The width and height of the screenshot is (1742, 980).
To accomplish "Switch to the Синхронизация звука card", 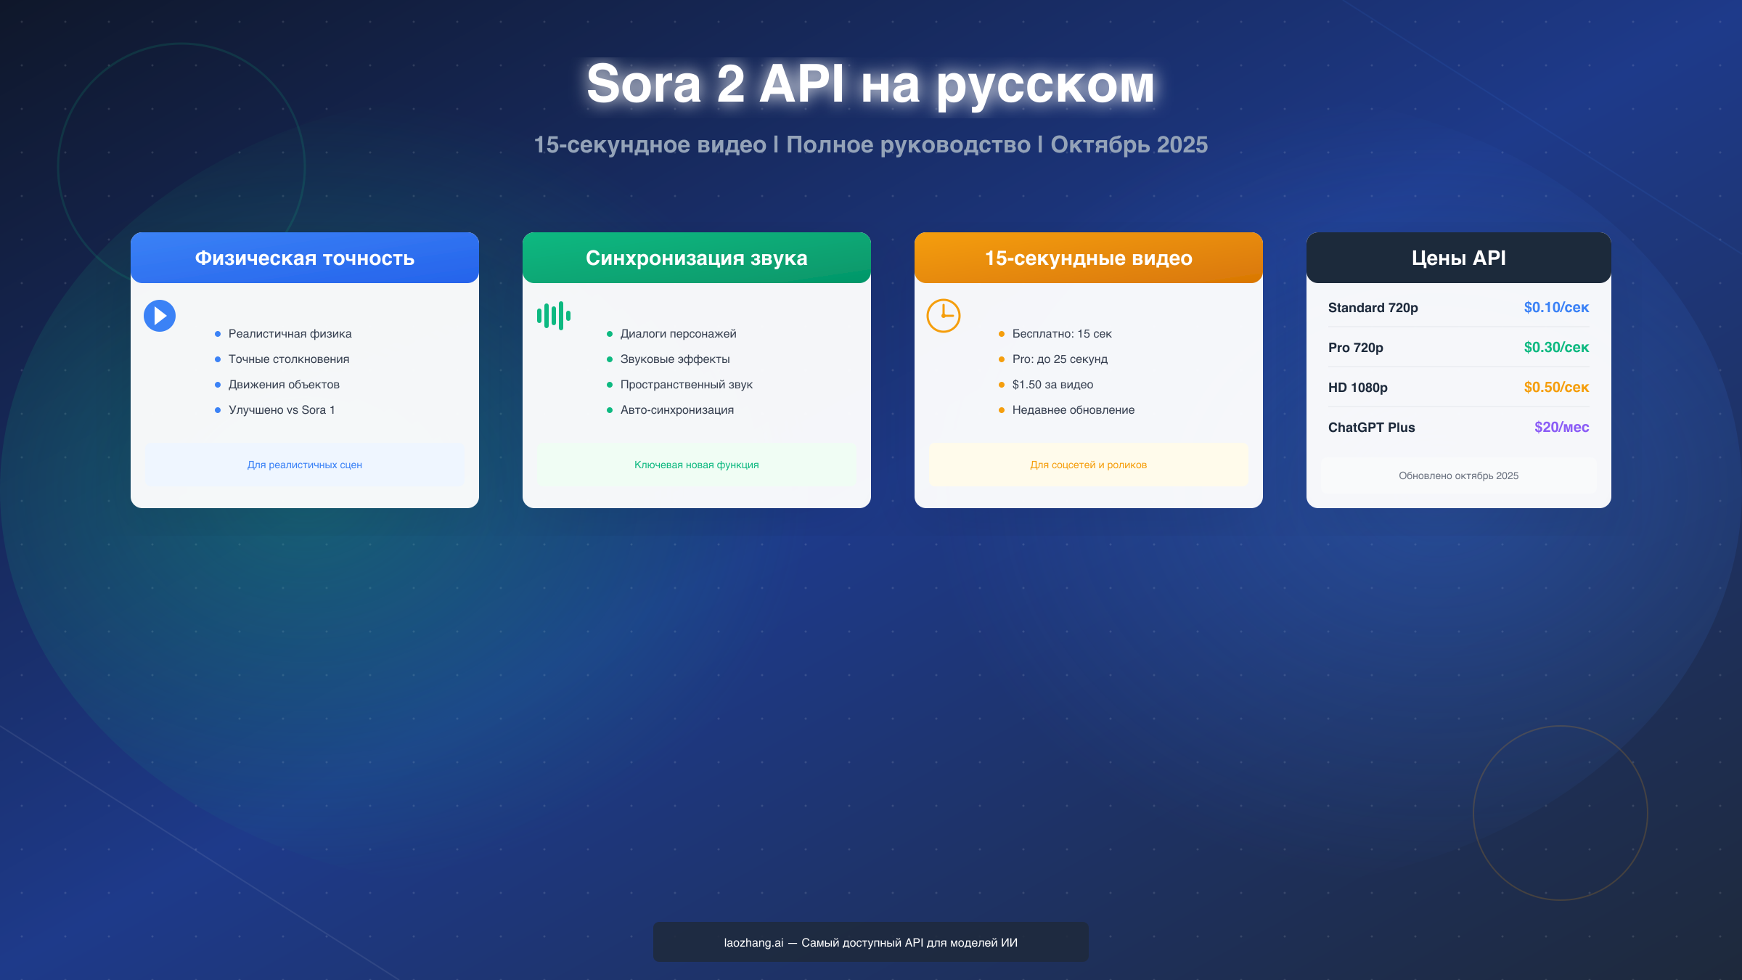I will pyautogui.click(x=696, y=258).
